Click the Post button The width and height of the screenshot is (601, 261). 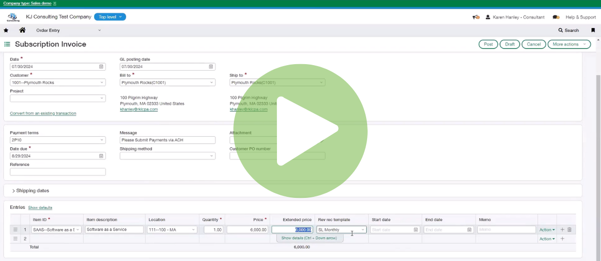pos(488,44)
